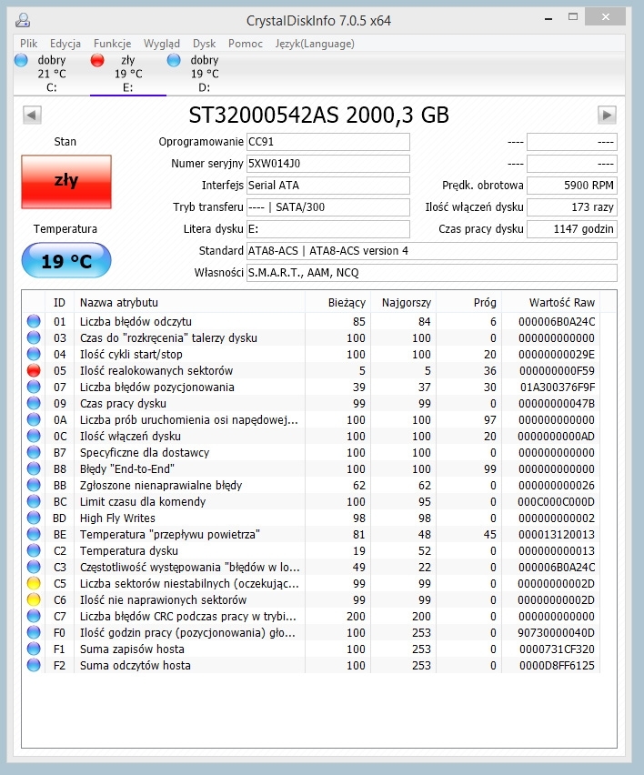The height and width of the screenshot is (775, 644).
Task: Click the CrystalDiskInfo app icon in title bar
Action: (x=23, y=20)
